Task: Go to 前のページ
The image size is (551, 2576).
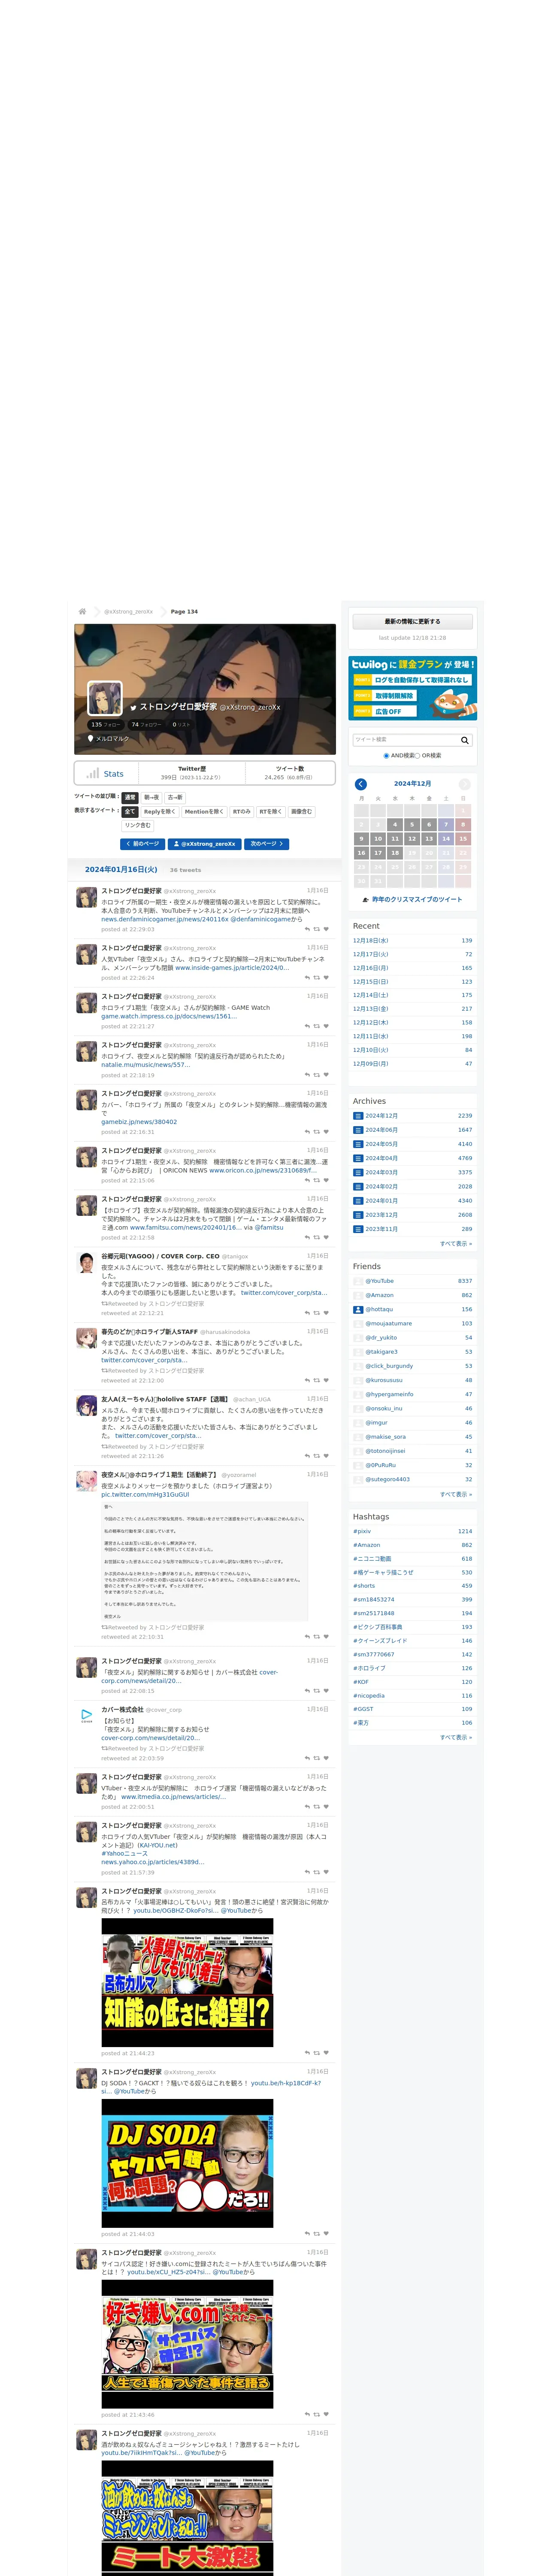Action: [x=142, y=844]
